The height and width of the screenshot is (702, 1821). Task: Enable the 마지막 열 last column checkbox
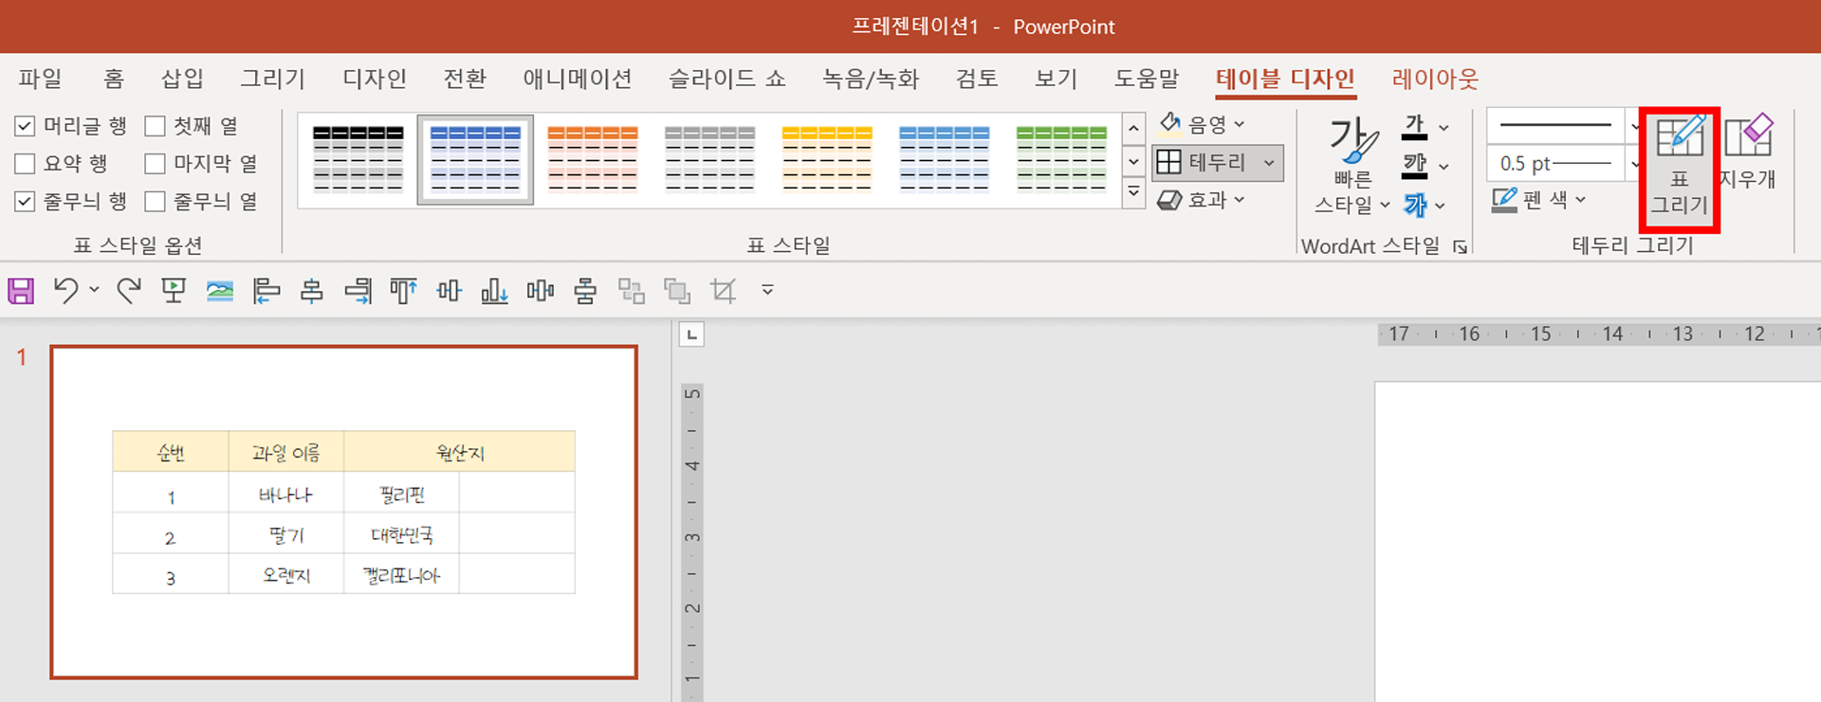[155, 163]
